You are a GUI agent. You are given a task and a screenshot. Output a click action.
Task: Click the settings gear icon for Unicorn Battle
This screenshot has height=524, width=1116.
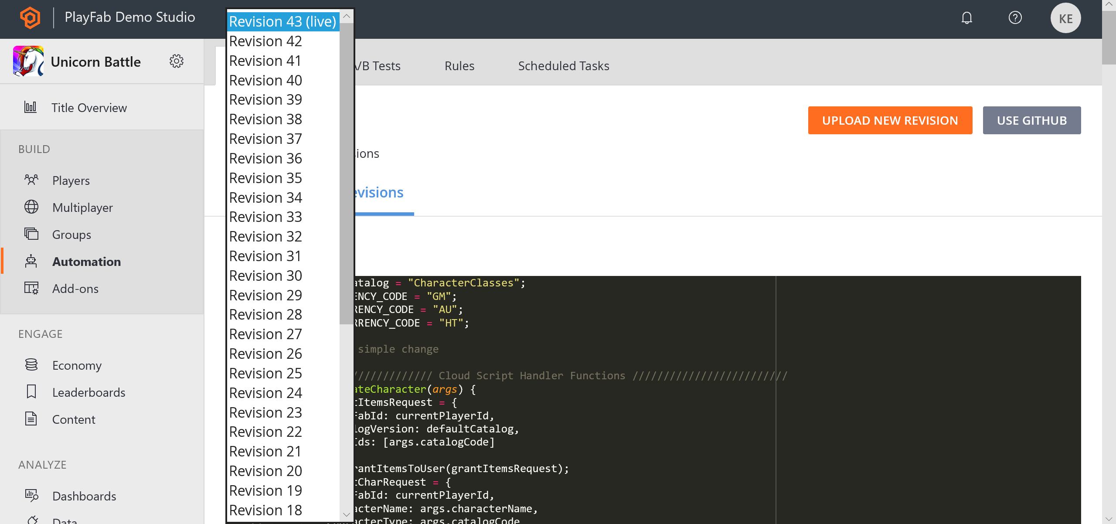click(176, 62)
